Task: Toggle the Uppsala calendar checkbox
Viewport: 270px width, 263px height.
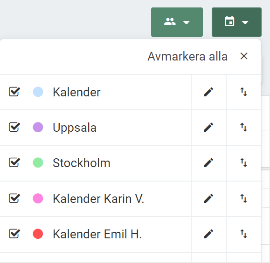Action: click(14, 127)
